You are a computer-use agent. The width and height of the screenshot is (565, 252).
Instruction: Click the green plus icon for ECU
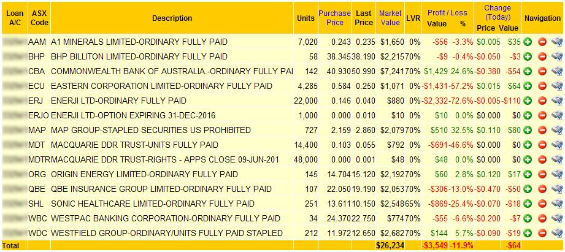[x=528, y=86]
